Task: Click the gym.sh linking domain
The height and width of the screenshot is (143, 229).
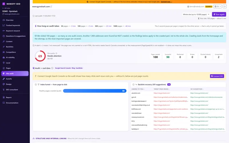Action: (134, 97)
